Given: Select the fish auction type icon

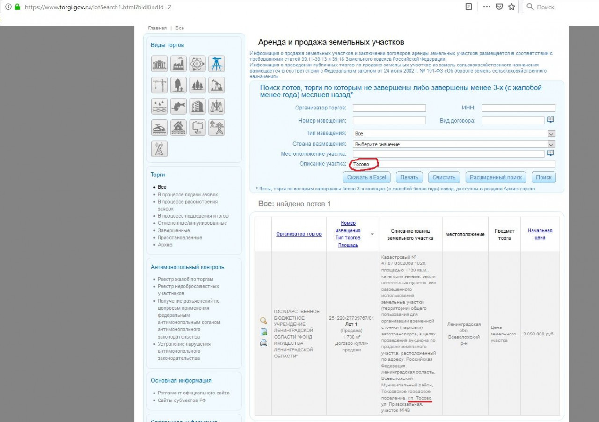Looking at the screenshot, I should (x=178, y=106).
